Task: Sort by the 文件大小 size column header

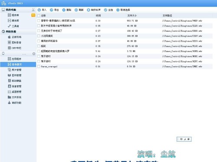Action: coord(132,16)
